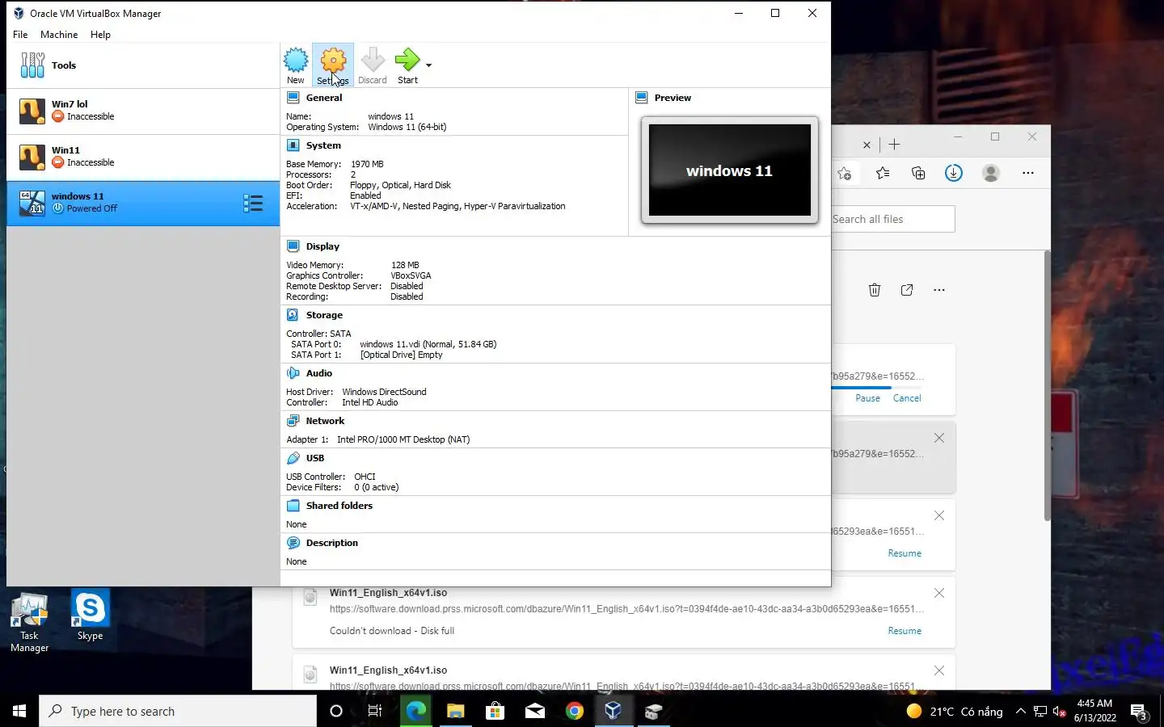Viewport: 1164px width, 727px height.
Task: Click the General section icon
Action: click(293, 98)
